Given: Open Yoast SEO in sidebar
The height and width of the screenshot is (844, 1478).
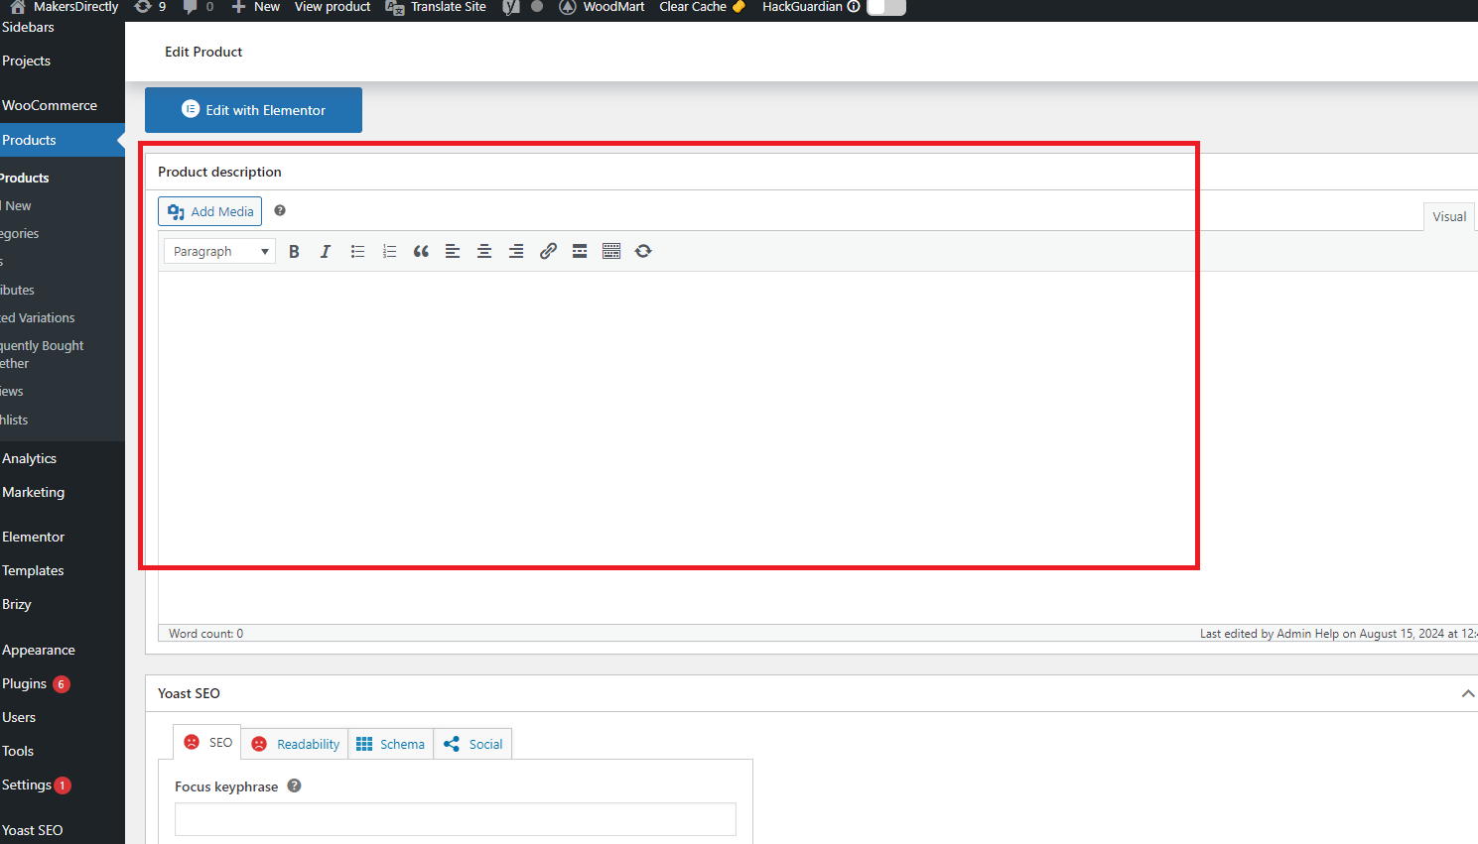Looking at the screenshot, I should point(33,830).
